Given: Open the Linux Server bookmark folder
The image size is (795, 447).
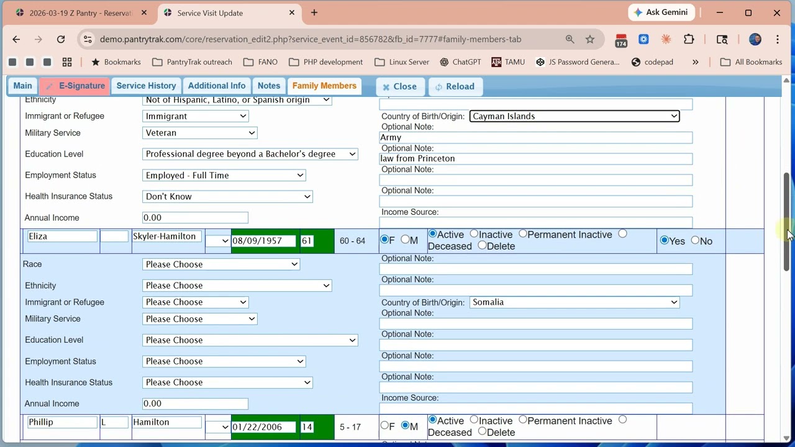Looking at the screenshot, I should [x=402, y=62].
